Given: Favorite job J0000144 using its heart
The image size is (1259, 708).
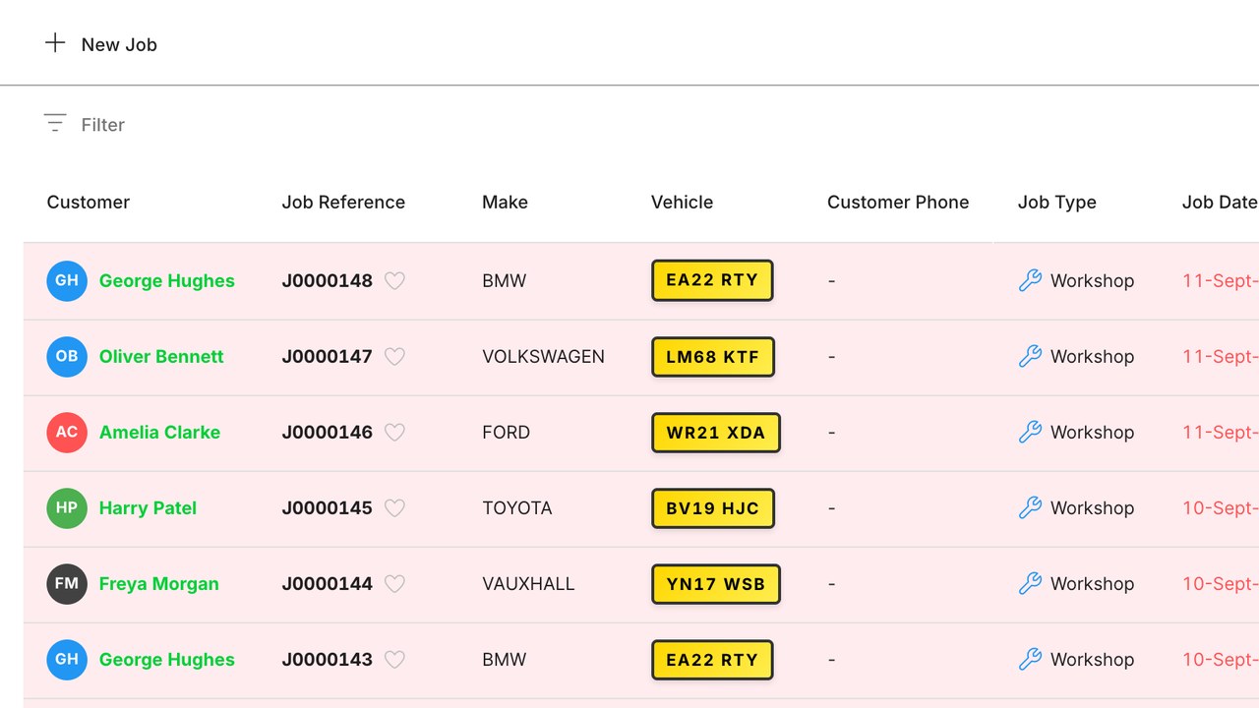Looking at the screenshot, I should [x=394, y=584].
